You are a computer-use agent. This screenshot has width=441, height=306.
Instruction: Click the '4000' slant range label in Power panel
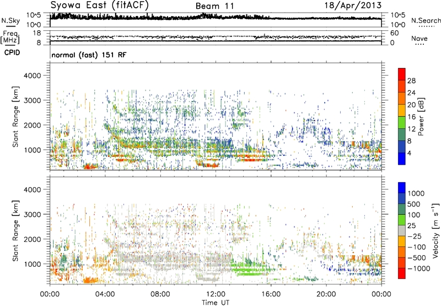[x=32, y=76]
